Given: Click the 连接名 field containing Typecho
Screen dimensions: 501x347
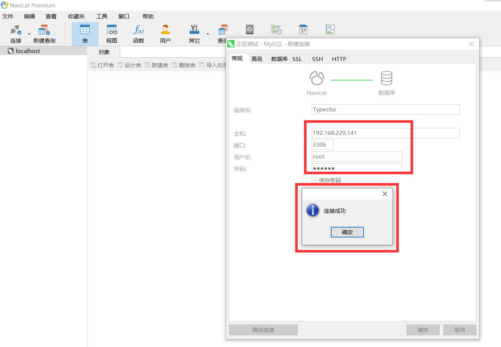Looking at the screenshot, I should coord(386,110).
